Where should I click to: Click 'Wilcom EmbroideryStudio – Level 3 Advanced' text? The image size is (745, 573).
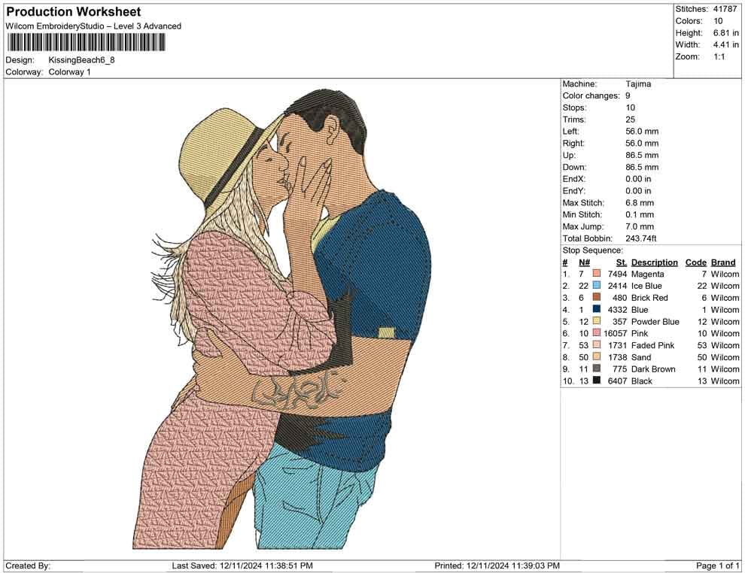click(93, 26)
